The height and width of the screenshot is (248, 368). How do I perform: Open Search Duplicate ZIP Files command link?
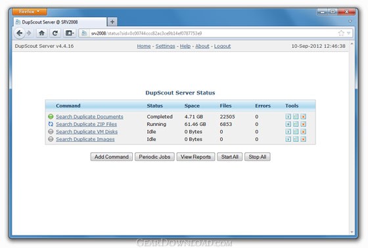coord(86,124)
